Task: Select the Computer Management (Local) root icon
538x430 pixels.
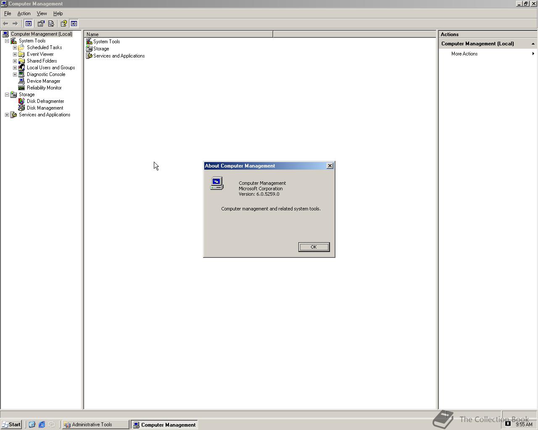Action: coord(5,34)
